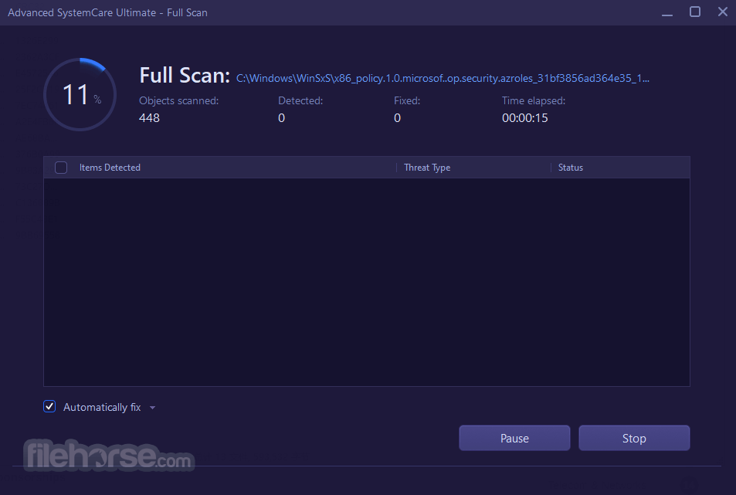Screen dimensions: 736x495
Task: Maximize the Full Scan window
Action: pyautogui.click(x=695, y=12)
